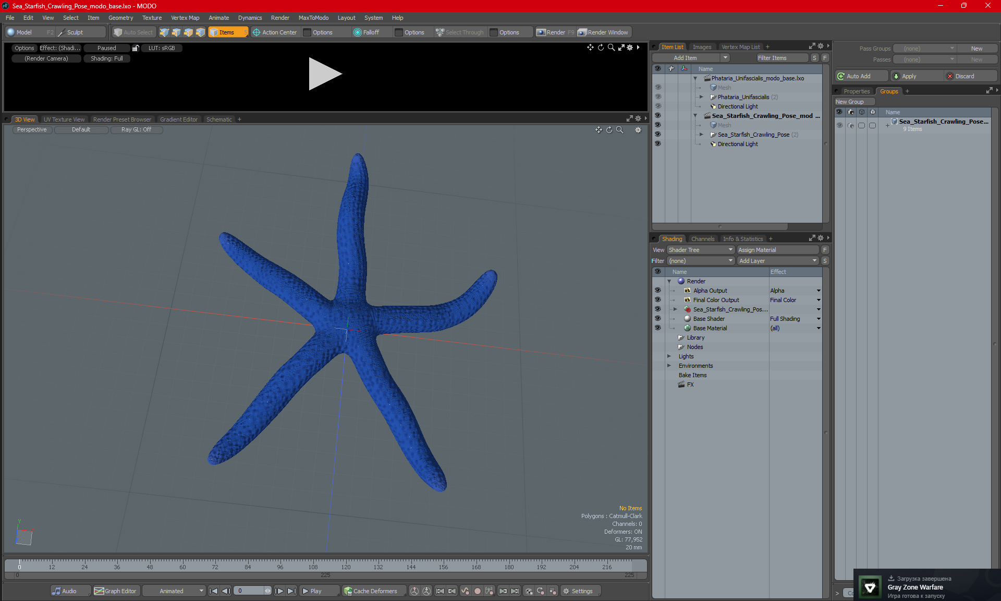
Task: Click 3D viewport zoom magnifier icon
Action: (x=619, y=130)
